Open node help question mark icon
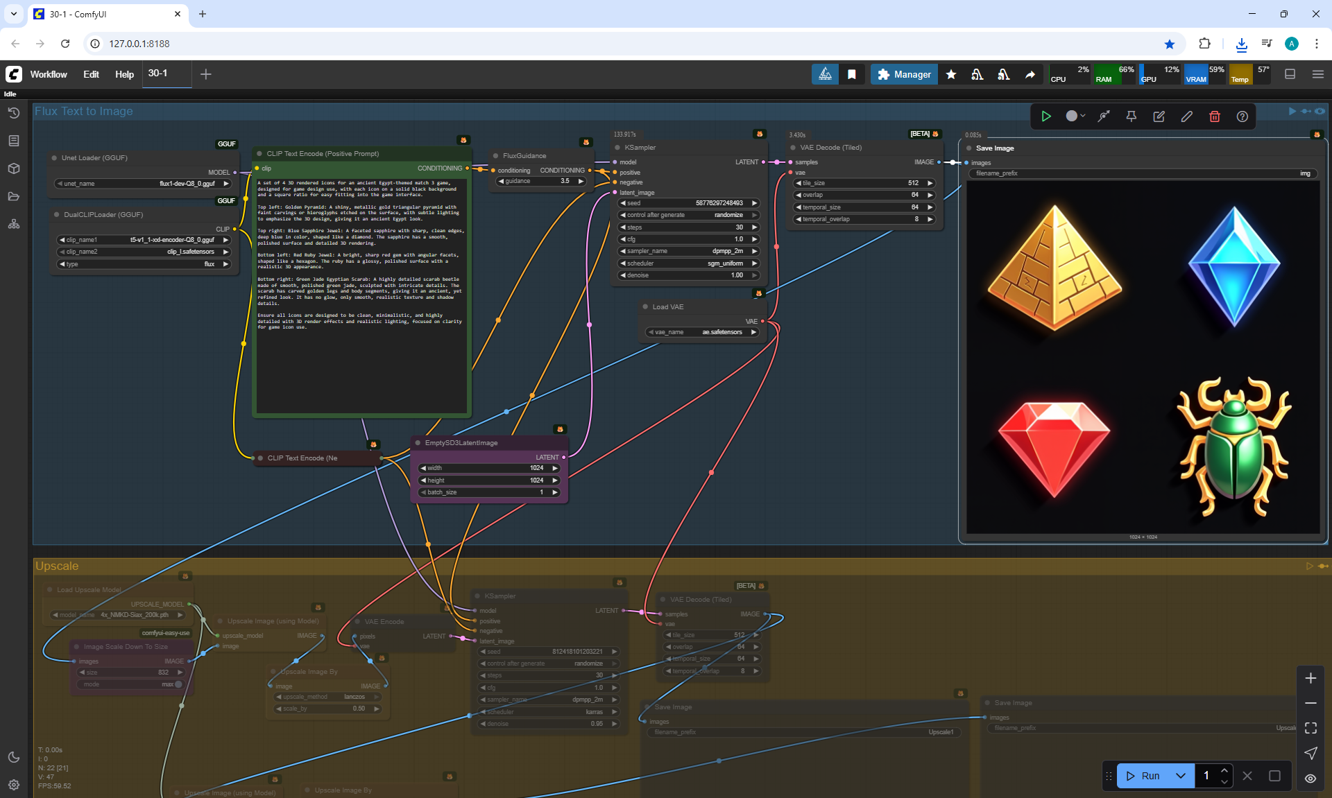 (x=1242, y=116)
